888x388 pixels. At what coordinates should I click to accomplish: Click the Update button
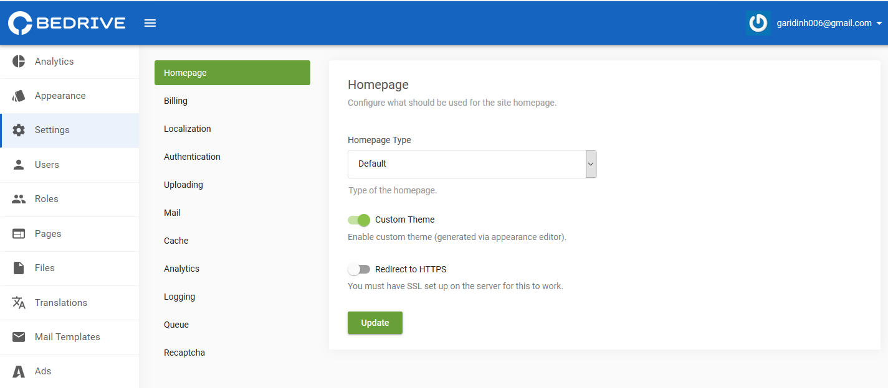coord(375,323)
